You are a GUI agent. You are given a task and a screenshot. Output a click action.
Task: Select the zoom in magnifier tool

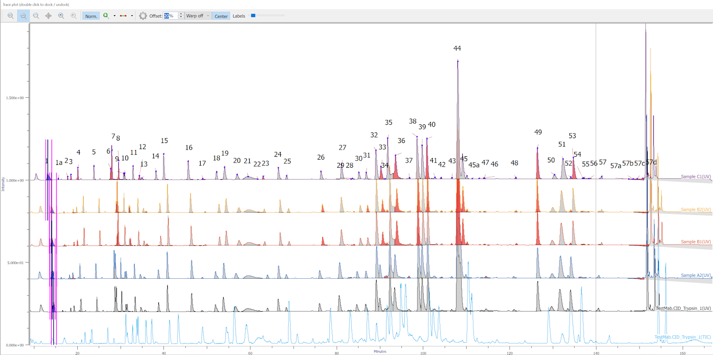click(23, 16)
